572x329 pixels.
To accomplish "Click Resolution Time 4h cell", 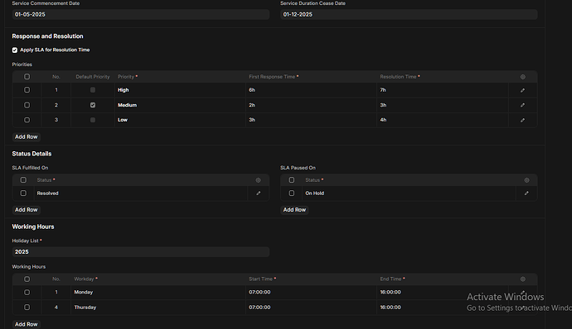I will point(443,120).
